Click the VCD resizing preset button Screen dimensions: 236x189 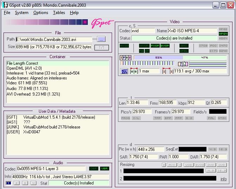pyautogui.click(x=189, y=165)
